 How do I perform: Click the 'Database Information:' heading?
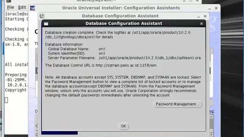click(64, 45)
